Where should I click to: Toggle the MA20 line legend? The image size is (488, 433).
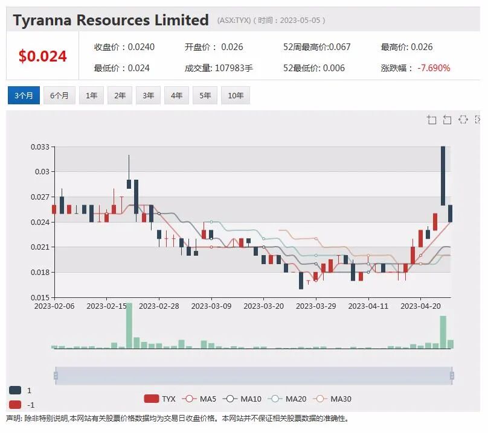[x=287, y=399]
